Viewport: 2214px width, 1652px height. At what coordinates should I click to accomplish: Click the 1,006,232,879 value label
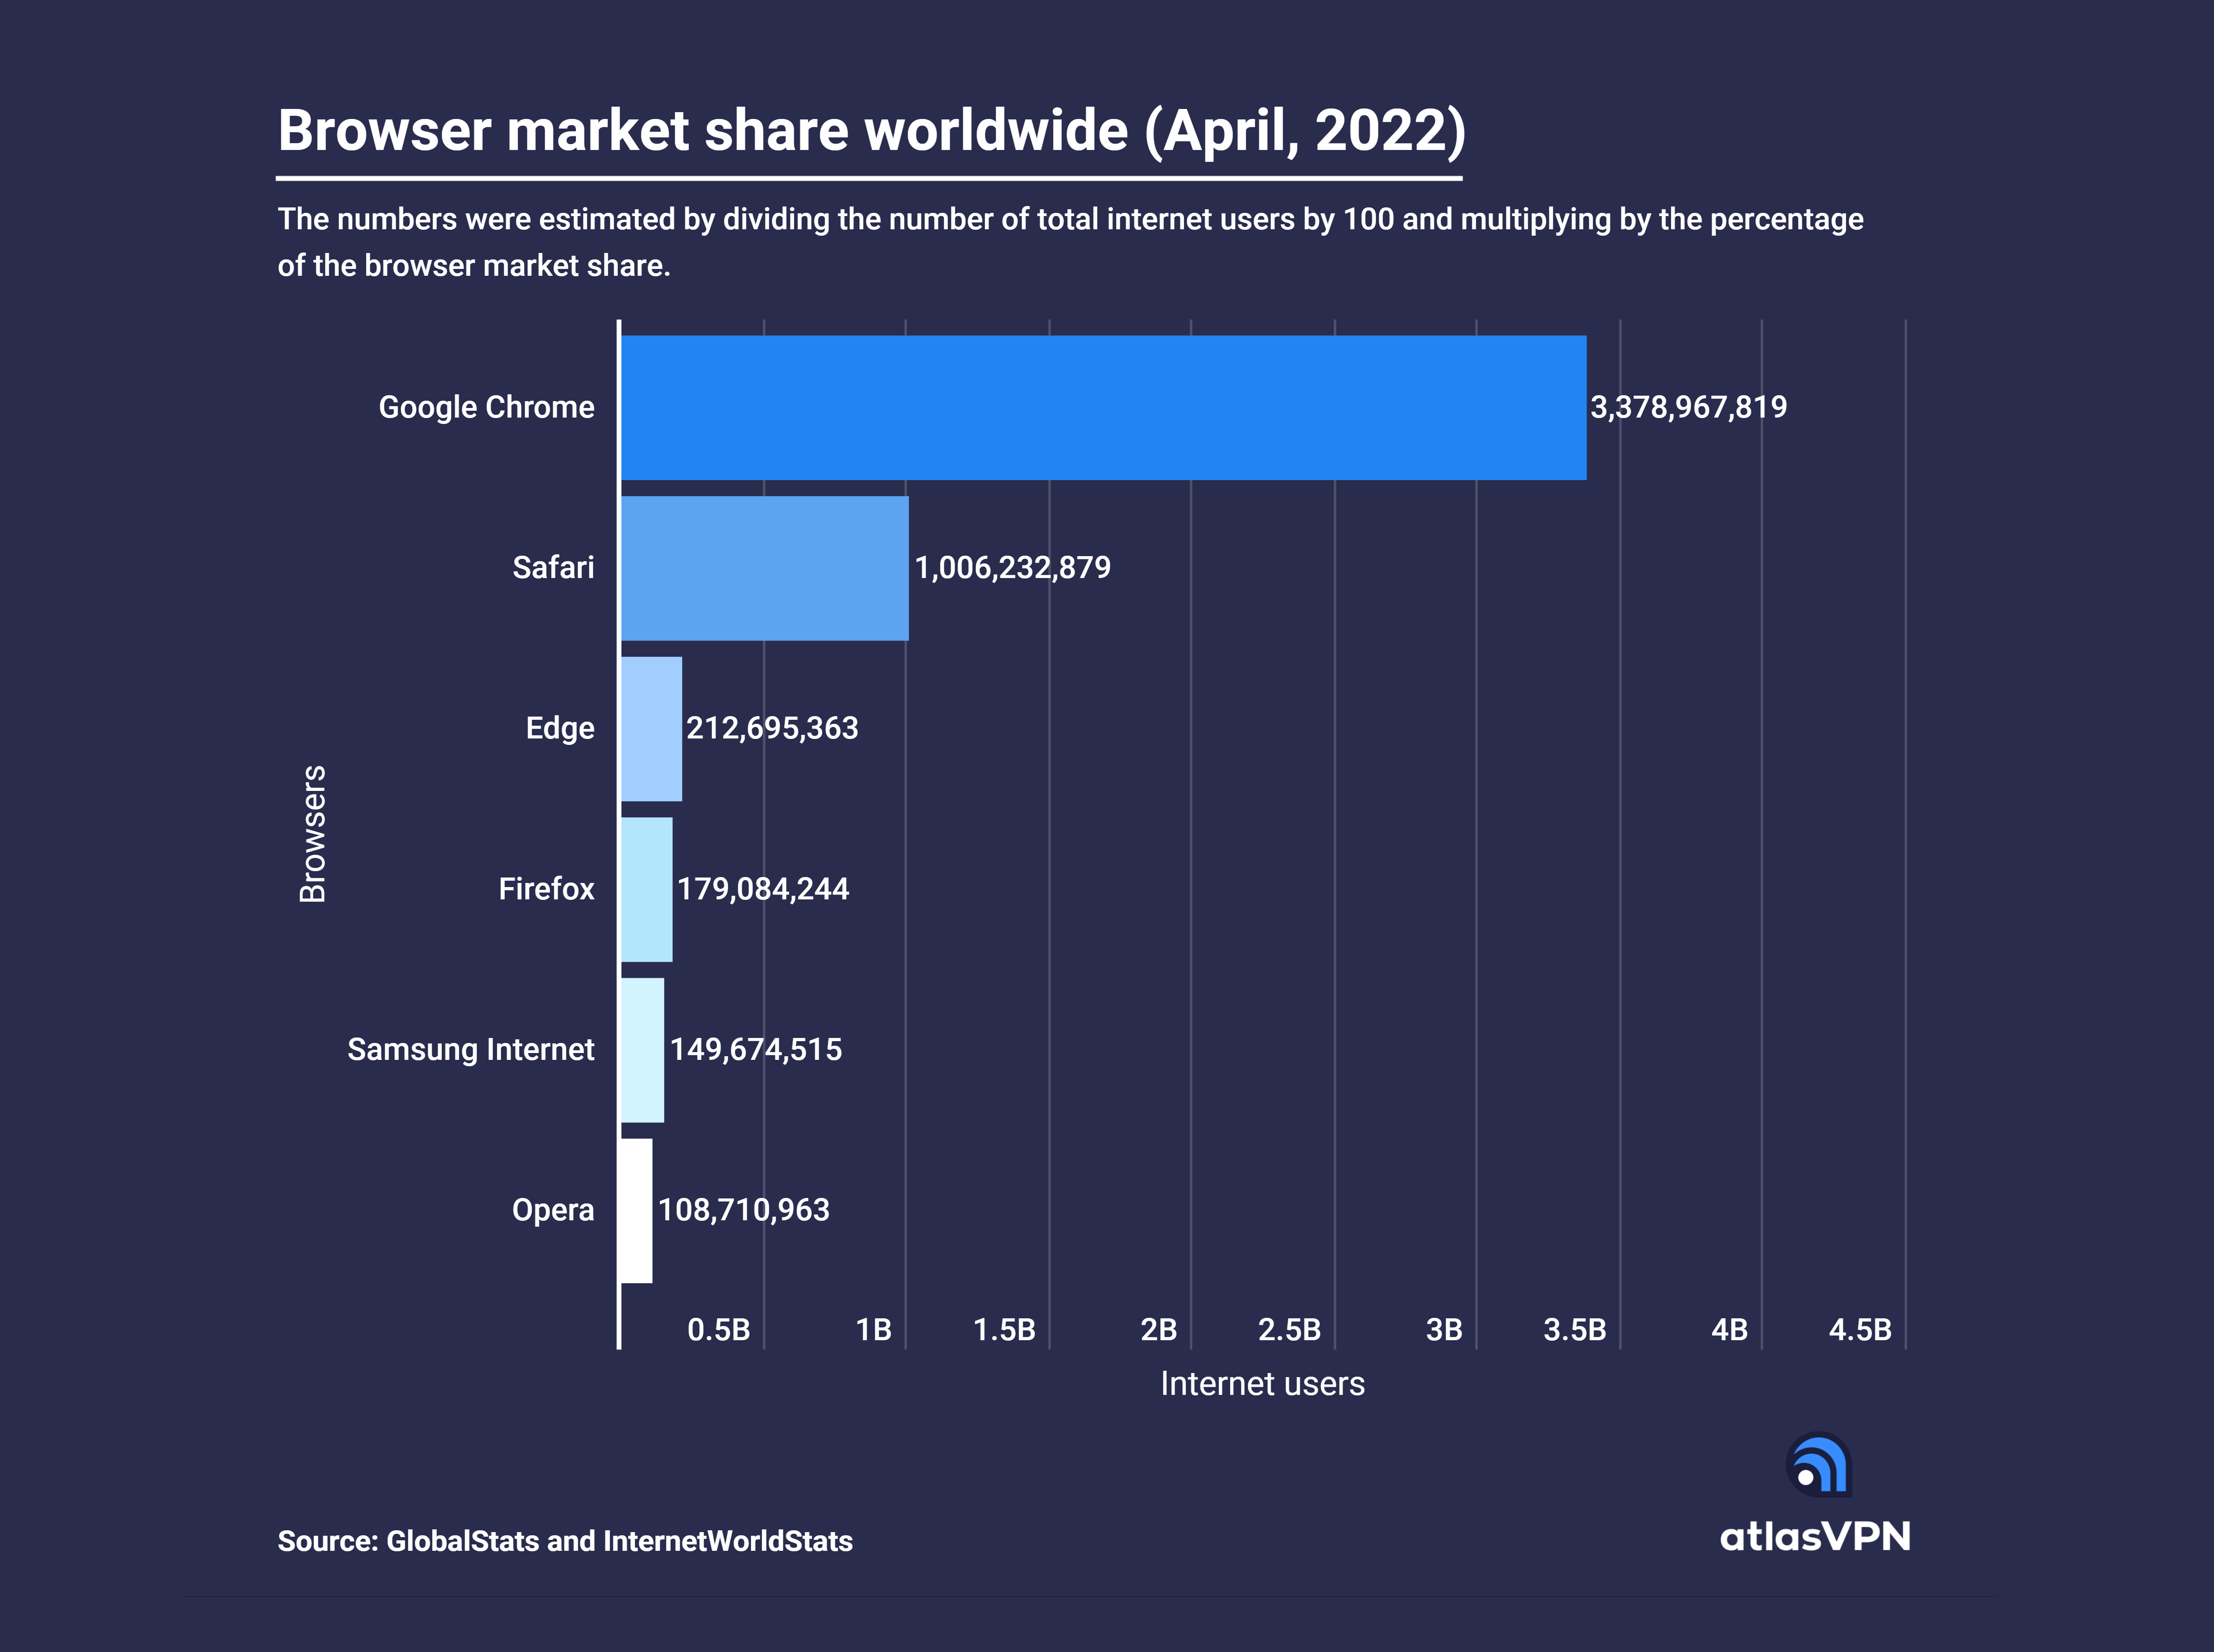click(x=1012, y=568)
